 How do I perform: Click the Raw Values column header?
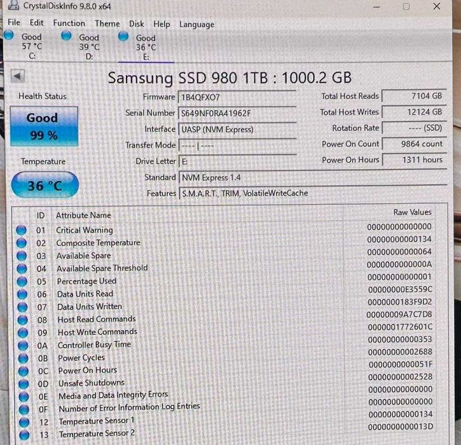click(x=413, y=212)
